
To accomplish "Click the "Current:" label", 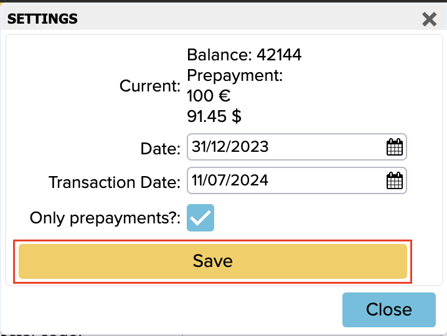I will (150, 86).
